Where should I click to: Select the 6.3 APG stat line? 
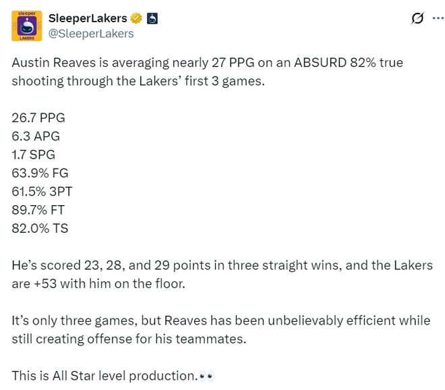[36, 136]
